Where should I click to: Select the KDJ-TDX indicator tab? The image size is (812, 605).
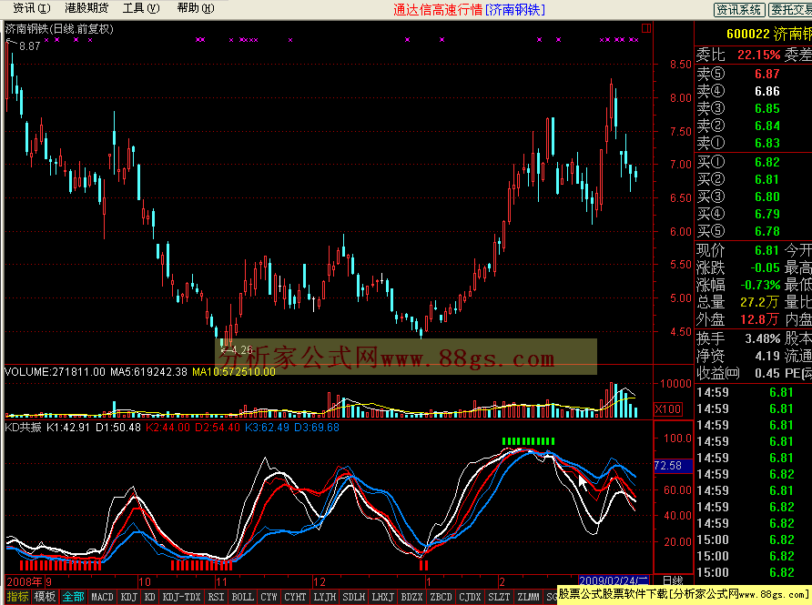click(181, 597)
